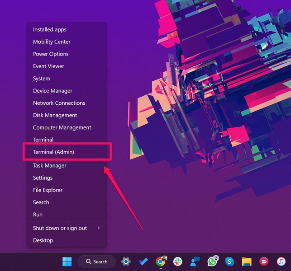Open Event Viewer from the list
291x271 pixels.
[48, 66]
